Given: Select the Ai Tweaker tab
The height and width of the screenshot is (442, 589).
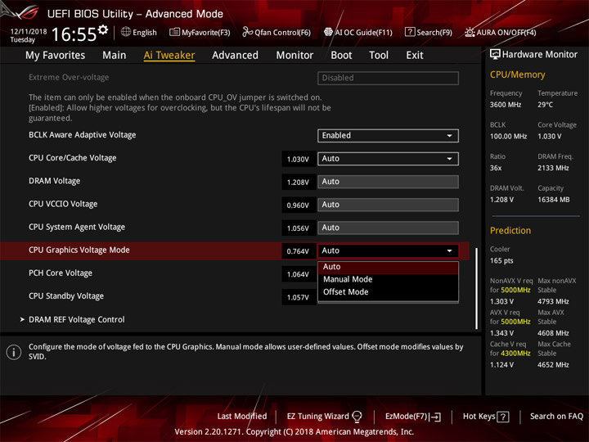Looking at the screenshot, I should pyautogui.click(x=169, y=56).
